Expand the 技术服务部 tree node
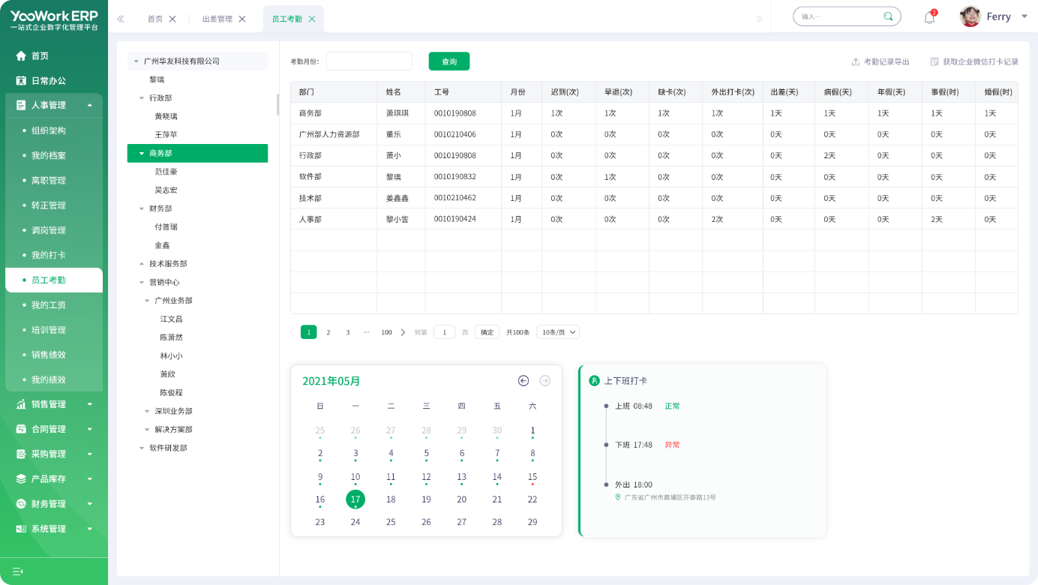 click(x=142, y=264)
